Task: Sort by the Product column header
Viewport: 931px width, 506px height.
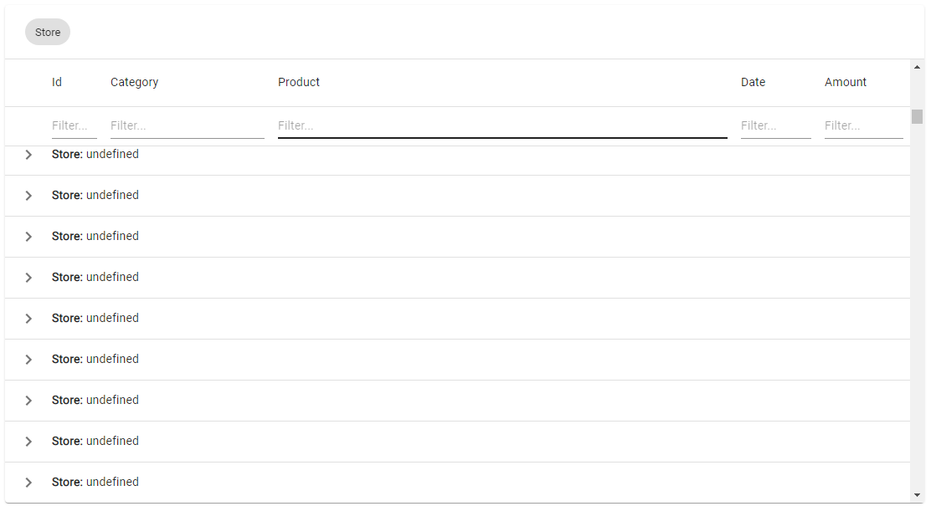Action: 299,82
